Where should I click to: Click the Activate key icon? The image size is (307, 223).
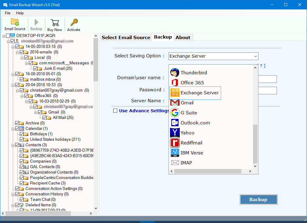[74, 22]
